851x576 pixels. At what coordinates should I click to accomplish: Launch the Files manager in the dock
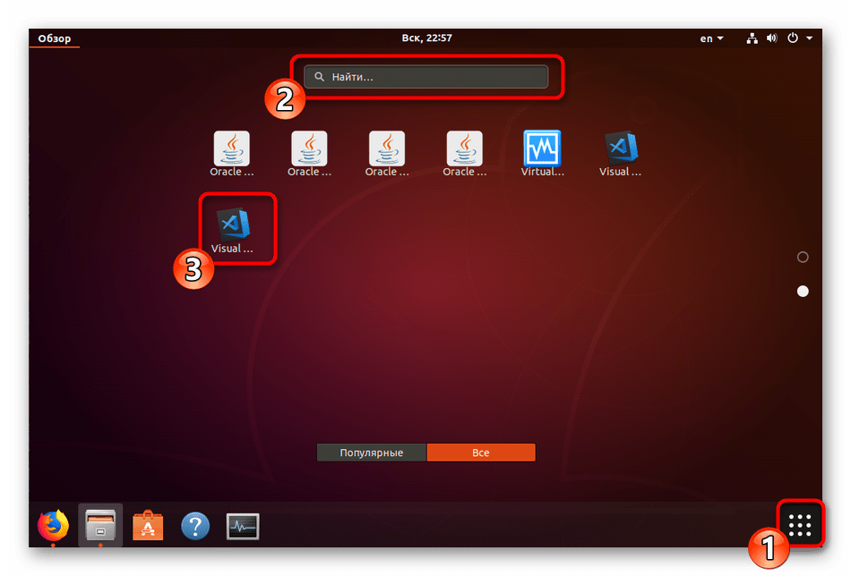click(x=100, y=525)
